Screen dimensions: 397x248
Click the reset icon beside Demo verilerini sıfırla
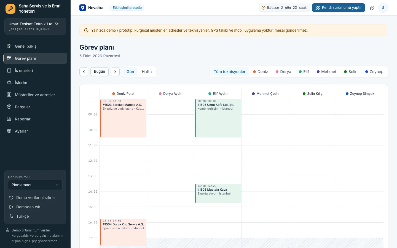11,198
